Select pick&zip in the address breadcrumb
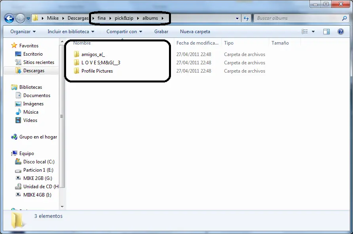353x234 pixels. click(124, 18)
